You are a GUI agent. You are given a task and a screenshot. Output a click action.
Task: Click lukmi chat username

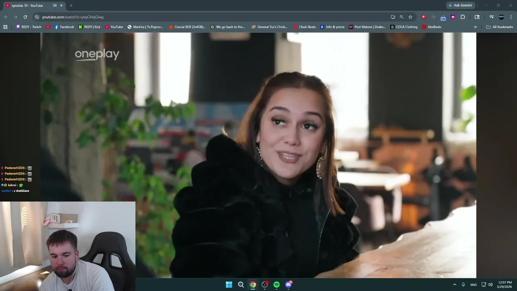point(12,185)
